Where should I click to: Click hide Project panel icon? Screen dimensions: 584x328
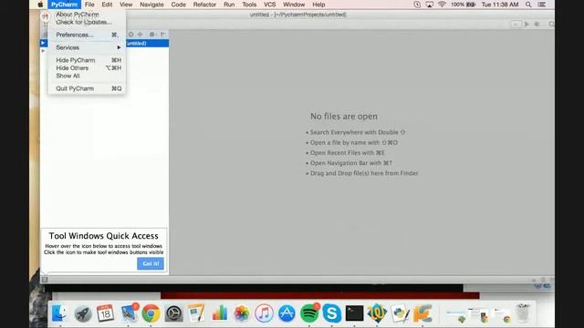[163, 35]
